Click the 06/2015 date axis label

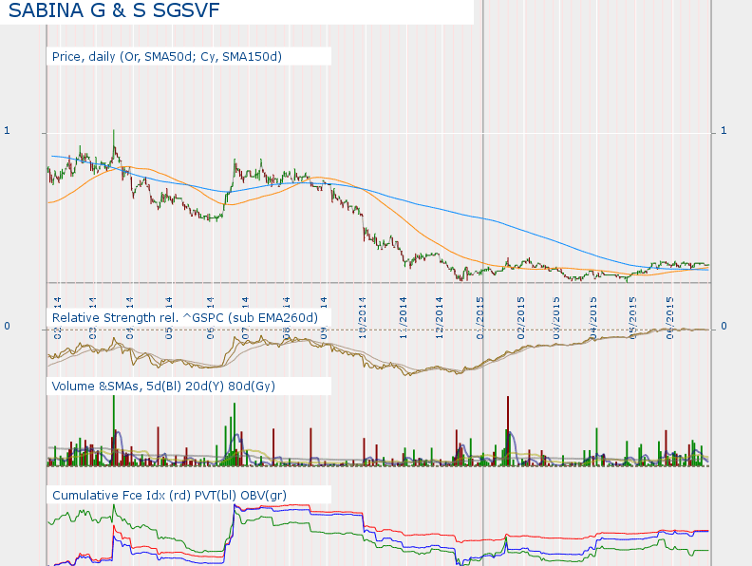point(670,318)
